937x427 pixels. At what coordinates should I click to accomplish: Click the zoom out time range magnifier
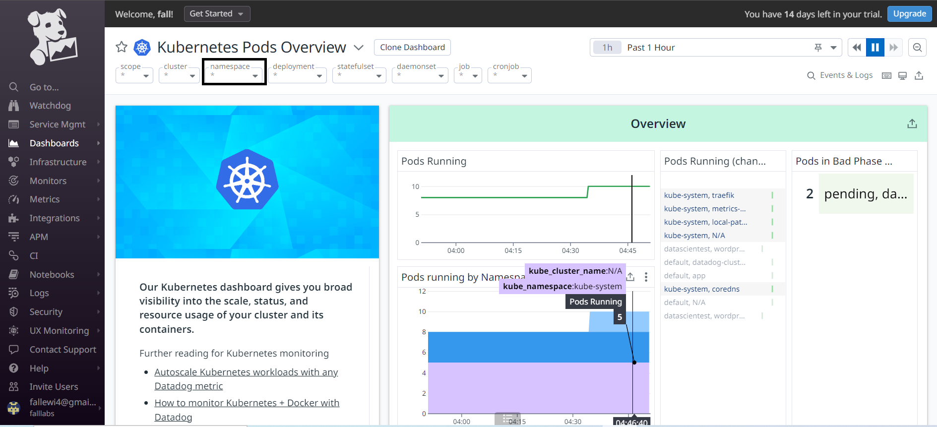917,48
